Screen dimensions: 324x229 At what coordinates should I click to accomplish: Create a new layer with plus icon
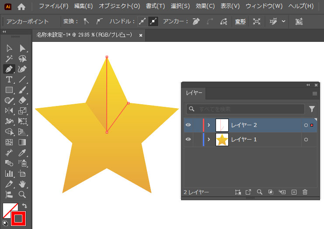(x=294, y=192)
